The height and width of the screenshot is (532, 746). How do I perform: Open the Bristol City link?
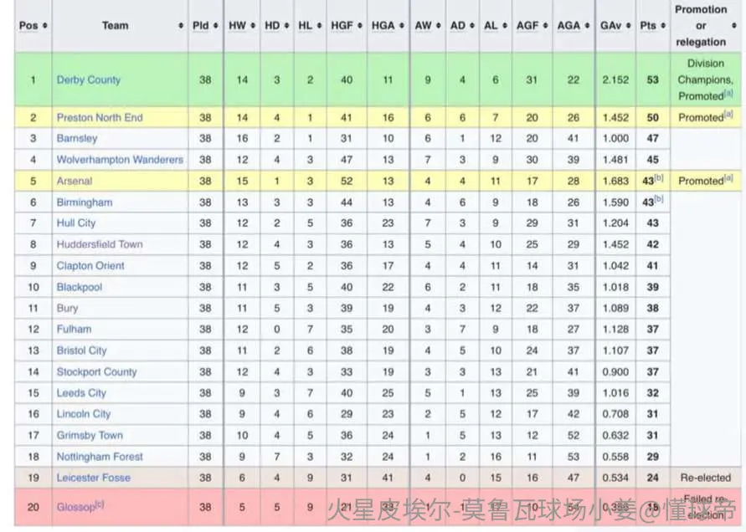[x=81, y=350]
